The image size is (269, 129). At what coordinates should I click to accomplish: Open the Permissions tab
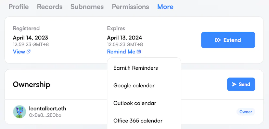130,7
